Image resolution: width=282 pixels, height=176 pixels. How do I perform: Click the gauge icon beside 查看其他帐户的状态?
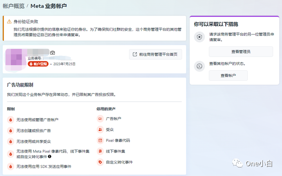click(199, 66)
